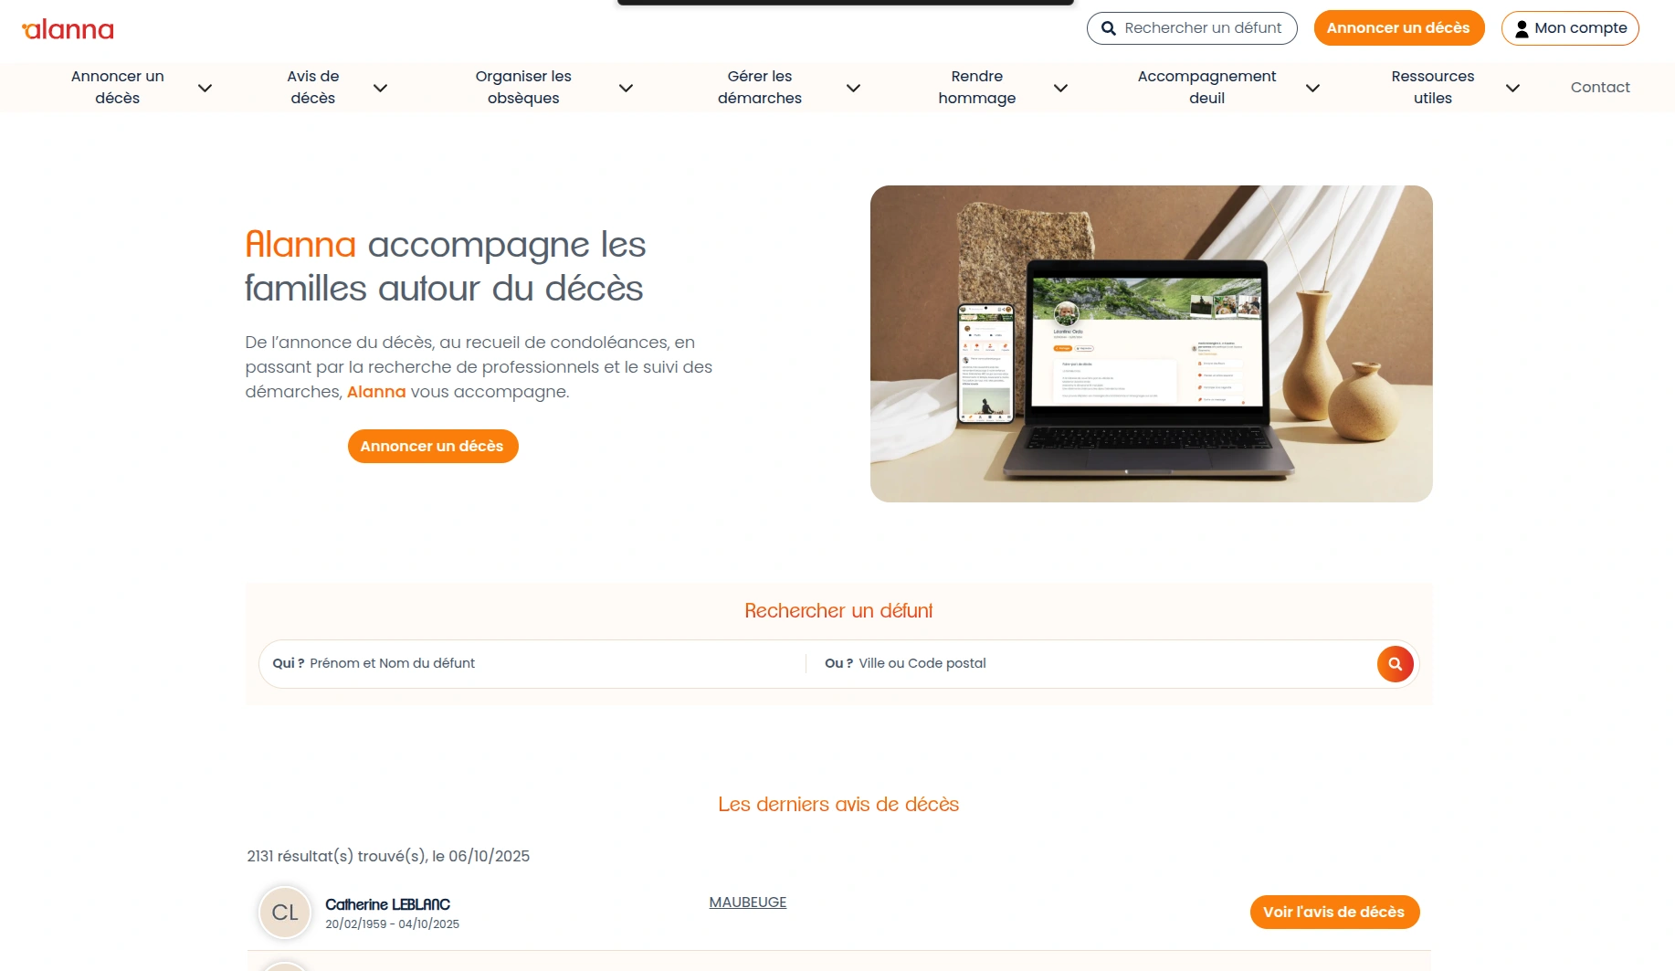The width and height of the screenshot is (1675, 971).
Task: Click the user icon beside Mon compte
Action: pyautogui.click(x=1522, y=29)
